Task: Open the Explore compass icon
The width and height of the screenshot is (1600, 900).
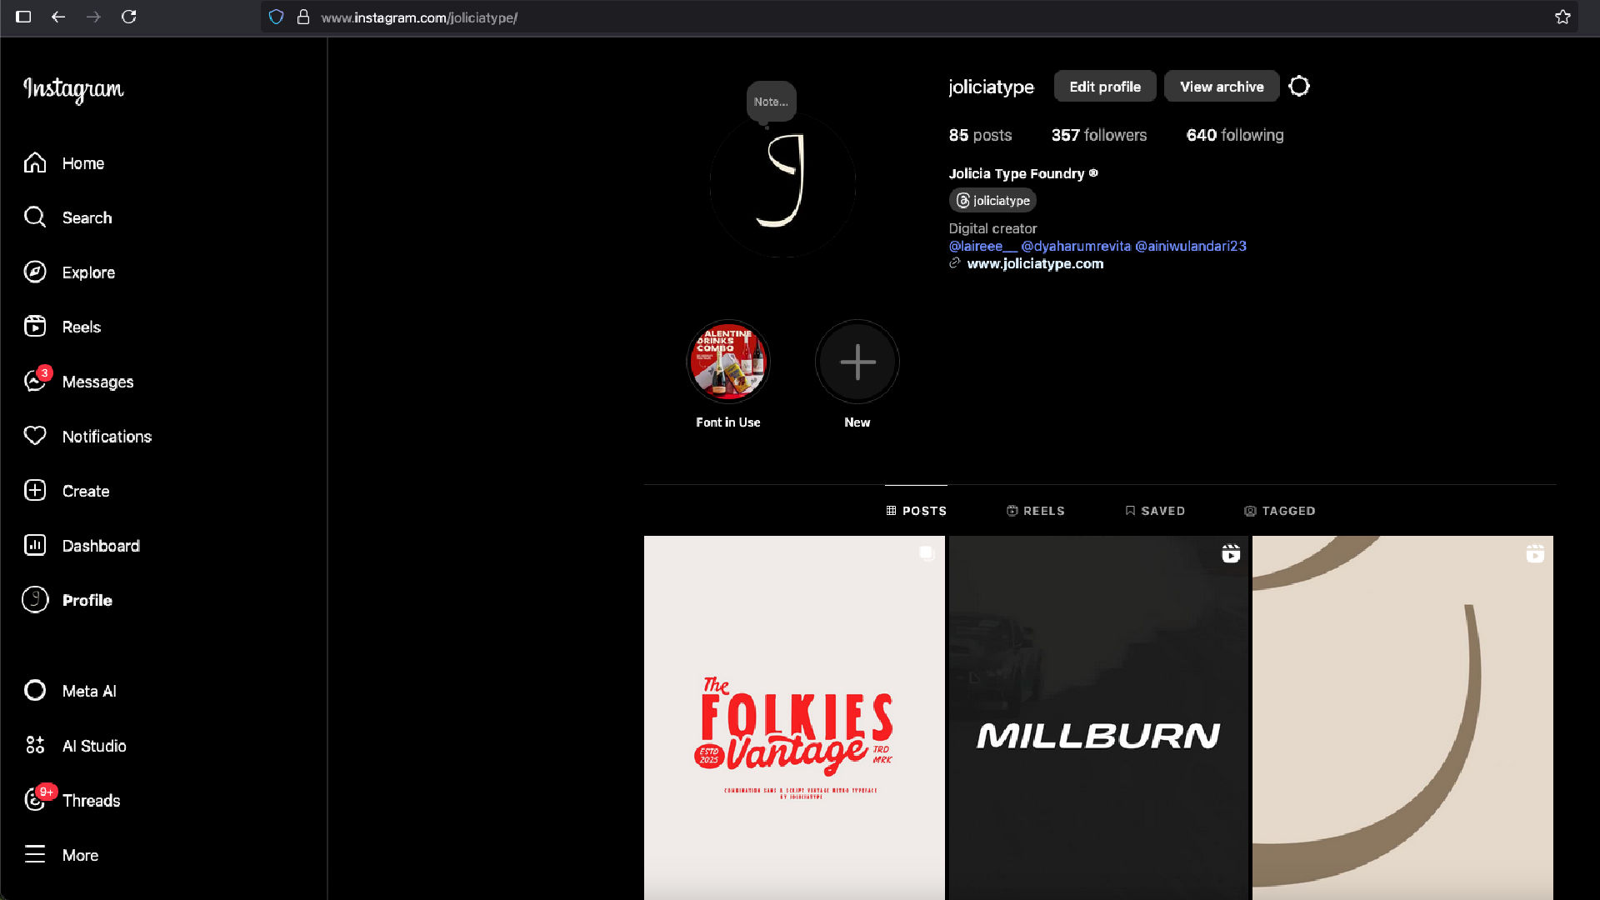Action: [35, 272]
